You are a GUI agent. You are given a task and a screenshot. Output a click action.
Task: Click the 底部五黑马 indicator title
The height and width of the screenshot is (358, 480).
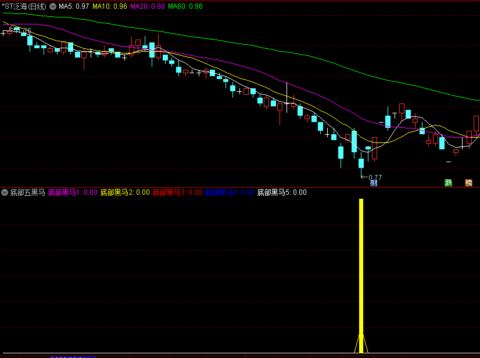pos(27,192)
